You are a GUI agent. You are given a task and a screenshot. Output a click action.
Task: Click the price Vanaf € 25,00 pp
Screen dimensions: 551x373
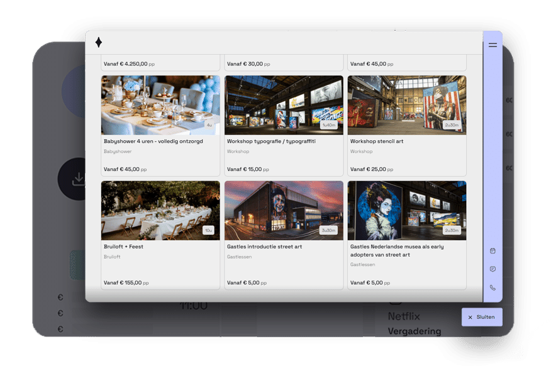coord(372,169)
